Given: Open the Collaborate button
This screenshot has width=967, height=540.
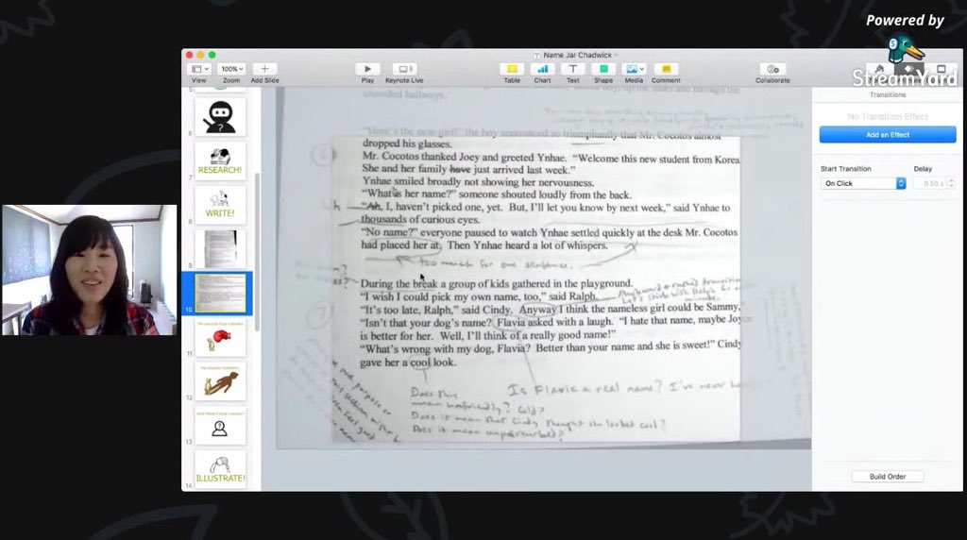Looking at the screenshot, I should (x=772, y=69).
